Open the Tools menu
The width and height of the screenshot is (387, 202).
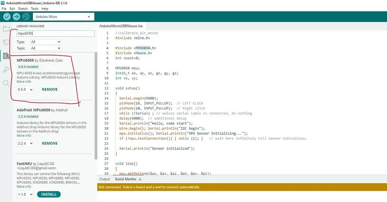(35, 9)
